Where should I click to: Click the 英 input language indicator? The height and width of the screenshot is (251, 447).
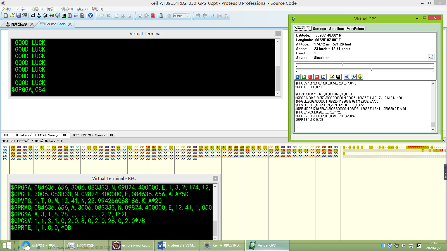point(411,246)
